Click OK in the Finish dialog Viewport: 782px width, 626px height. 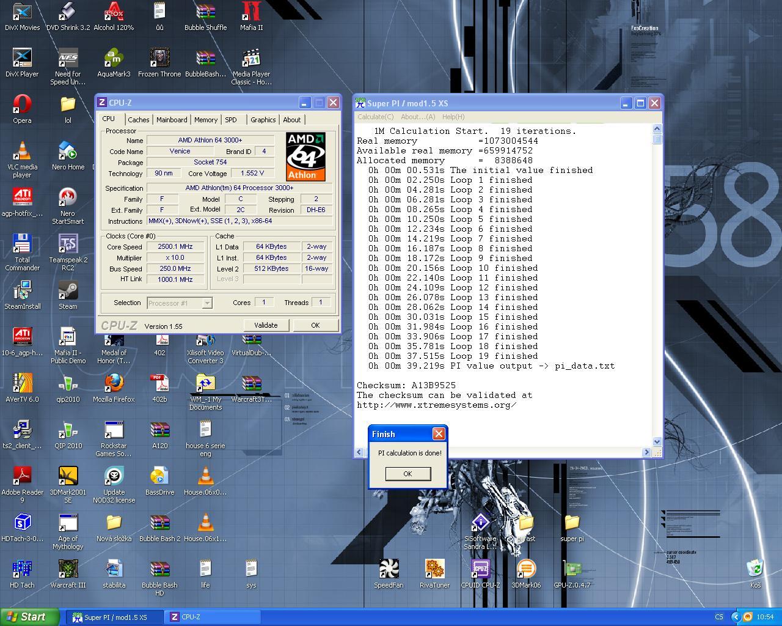[x=407, y=474]
